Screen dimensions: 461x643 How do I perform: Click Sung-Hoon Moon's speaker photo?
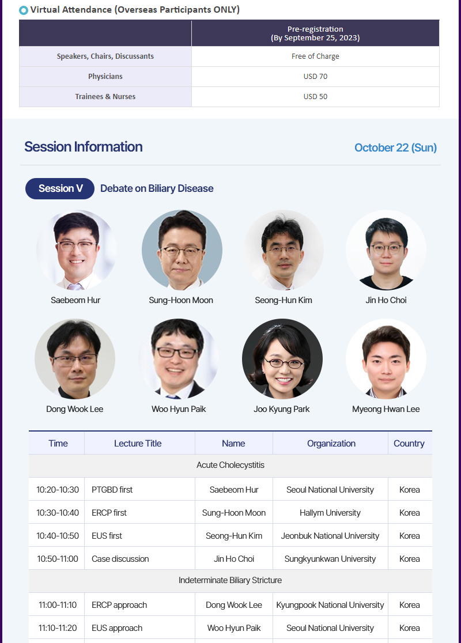pos(182,250)
